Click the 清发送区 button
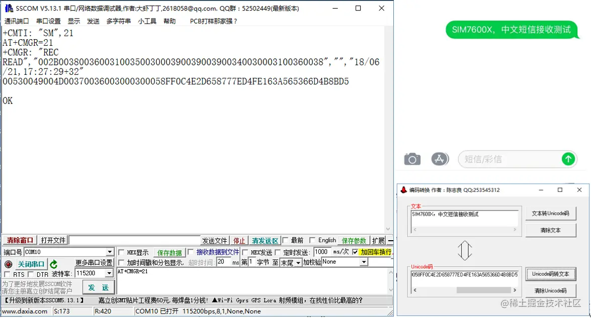591x318 pixels. coord(265,241)
